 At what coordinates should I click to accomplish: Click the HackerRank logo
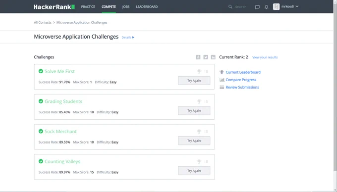point(54,7)
